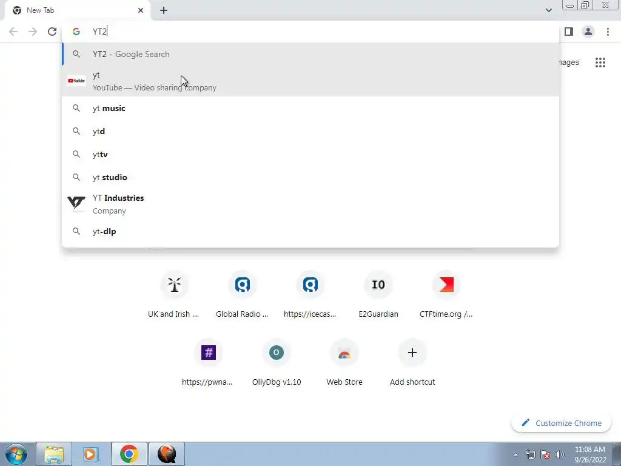Open the Web Store shortcut
The image size is (621, 466).
click(344, 363)
